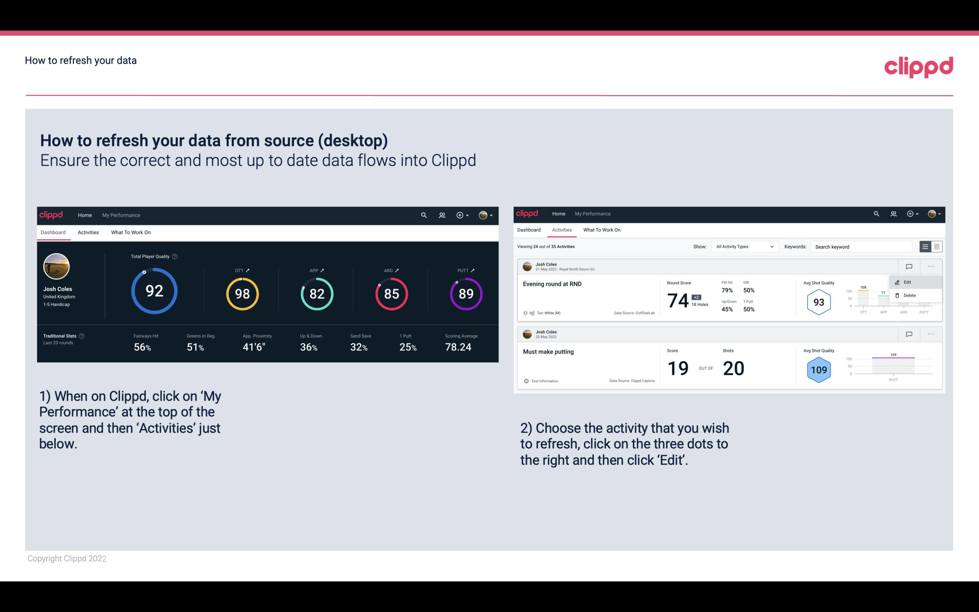Switch to the 'Activities' tab
Viewport: 979px width, 612px height.
[87, 232]
